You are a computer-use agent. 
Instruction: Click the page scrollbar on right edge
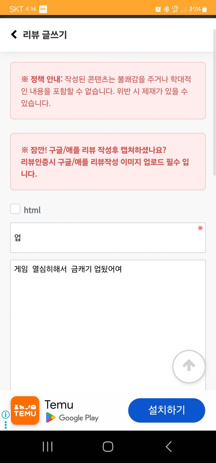pyautogui.click(x=214, y=102)
